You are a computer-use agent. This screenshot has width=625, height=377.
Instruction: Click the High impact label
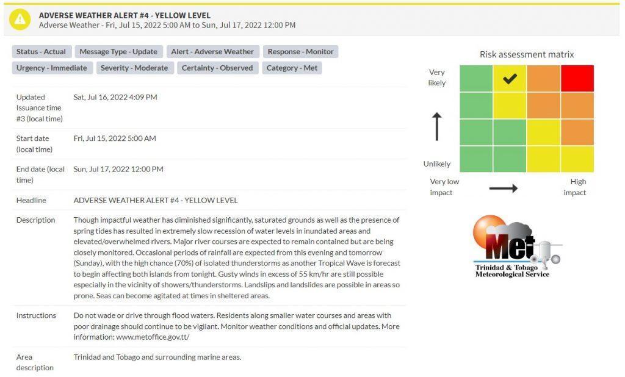(574, 187)
